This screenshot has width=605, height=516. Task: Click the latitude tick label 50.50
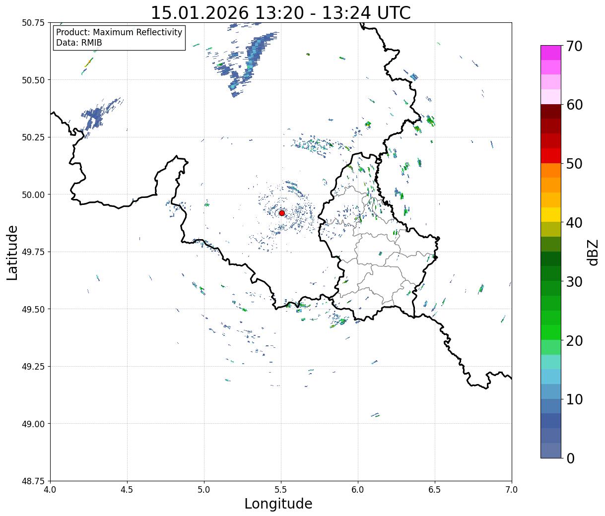(33, 80)
